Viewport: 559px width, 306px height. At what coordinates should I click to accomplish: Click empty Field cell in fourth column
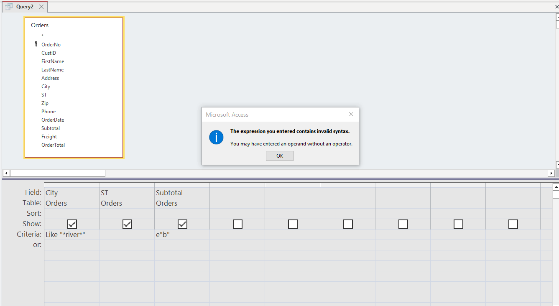pyautogui.click(x=237, y=193)
